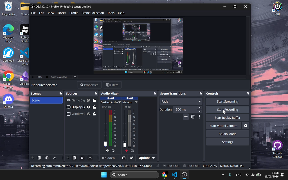Click Start Streaming
The width and height of the screenshot is (288, 180).
[227, 101]
